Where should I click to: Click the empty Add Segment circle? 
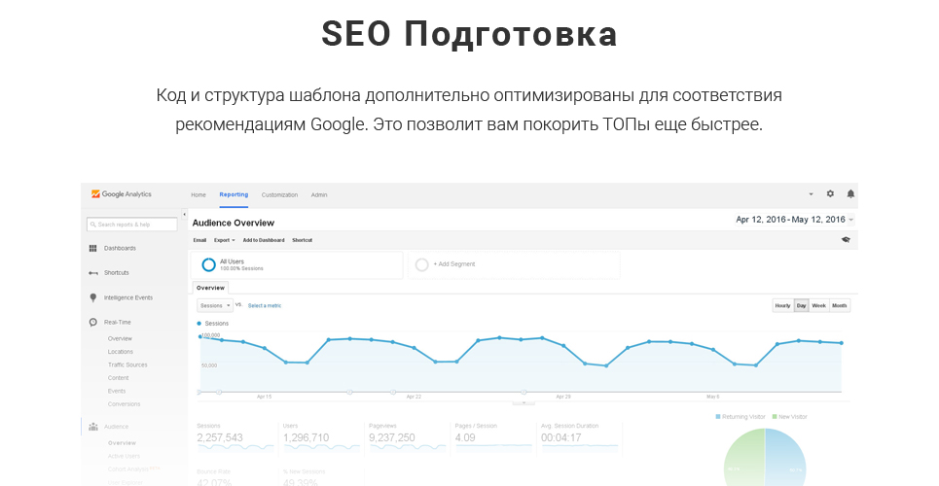coord(421,264)
